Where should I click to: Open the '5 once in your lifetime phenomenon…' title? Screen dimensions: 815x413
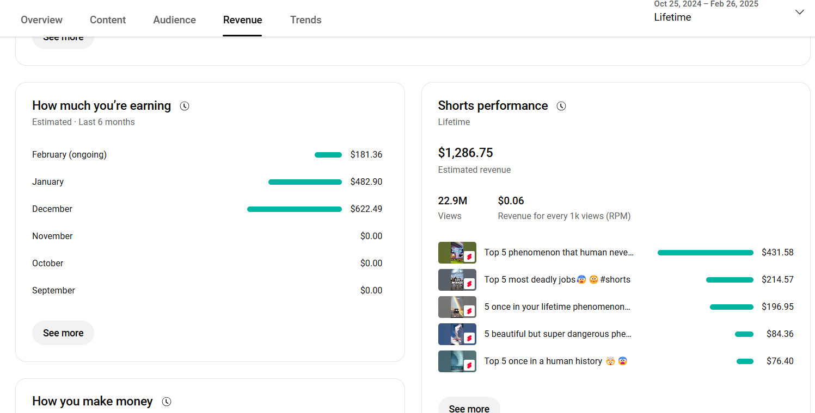click(x=557, y=307)
